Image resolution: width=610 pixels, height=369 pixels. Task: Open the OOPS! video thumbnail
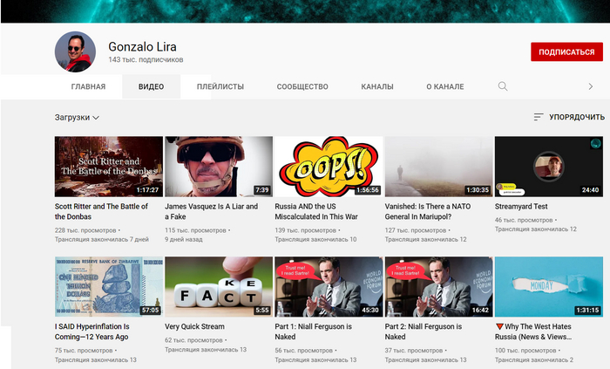tap(329, 167)
